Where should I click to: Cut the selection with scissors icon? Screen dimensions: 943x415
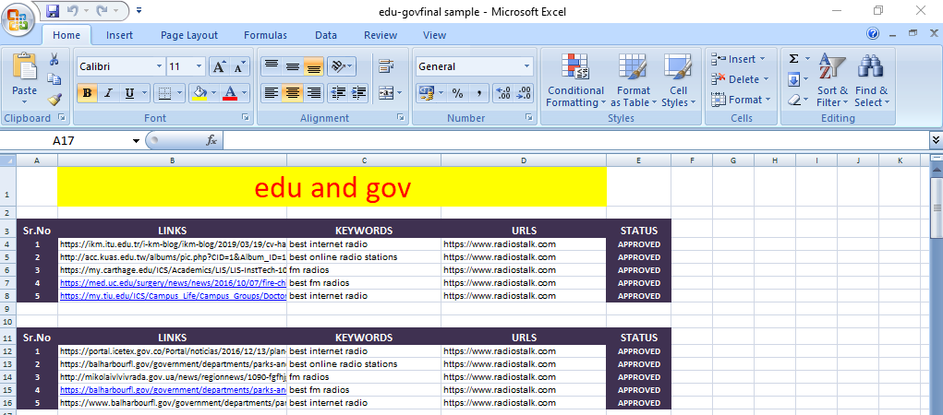point(54,59)
